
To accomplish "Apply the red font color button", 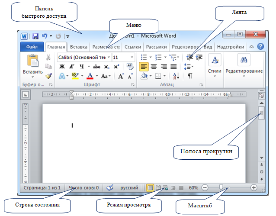I will click(x=90, y=76).
